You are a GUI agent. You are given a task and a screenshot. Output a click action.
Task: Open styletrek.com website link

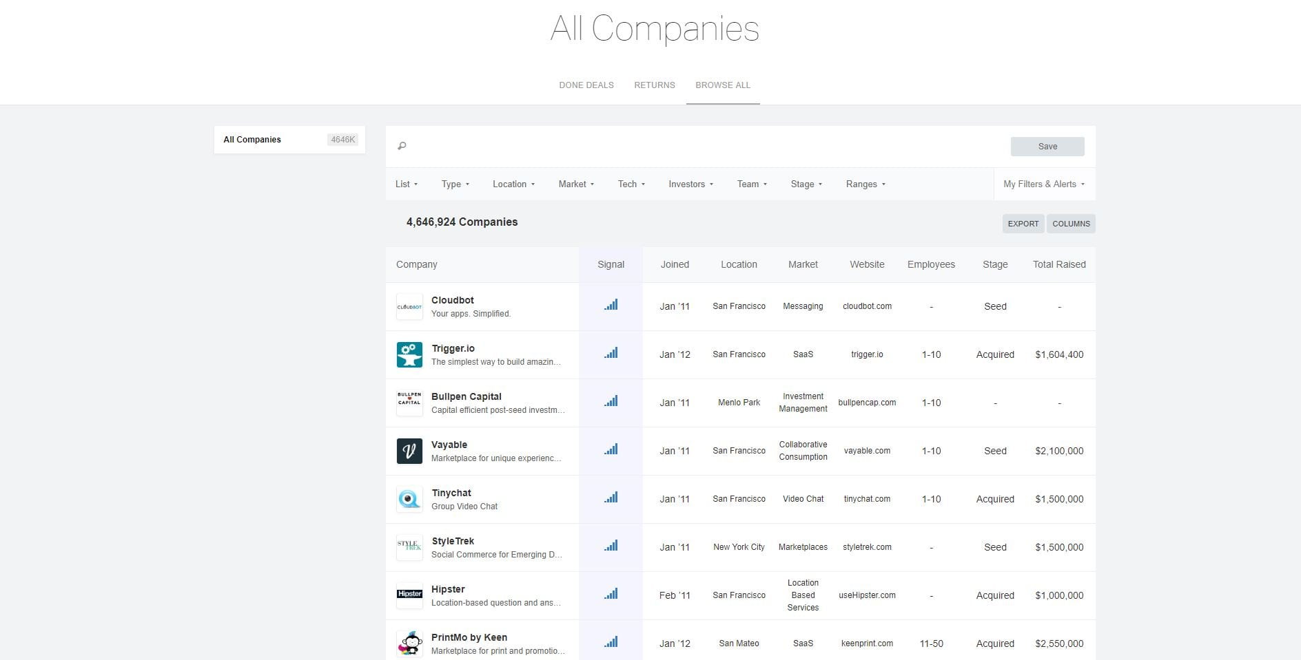867,547
